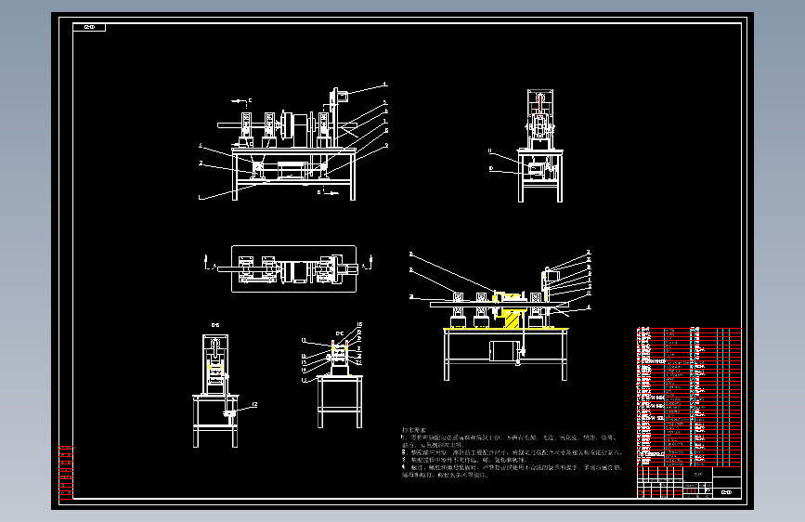Screen dimensions: 805x522
Task: Click the yellow hatched block in colored assembly view
Action: coord(512,320)
